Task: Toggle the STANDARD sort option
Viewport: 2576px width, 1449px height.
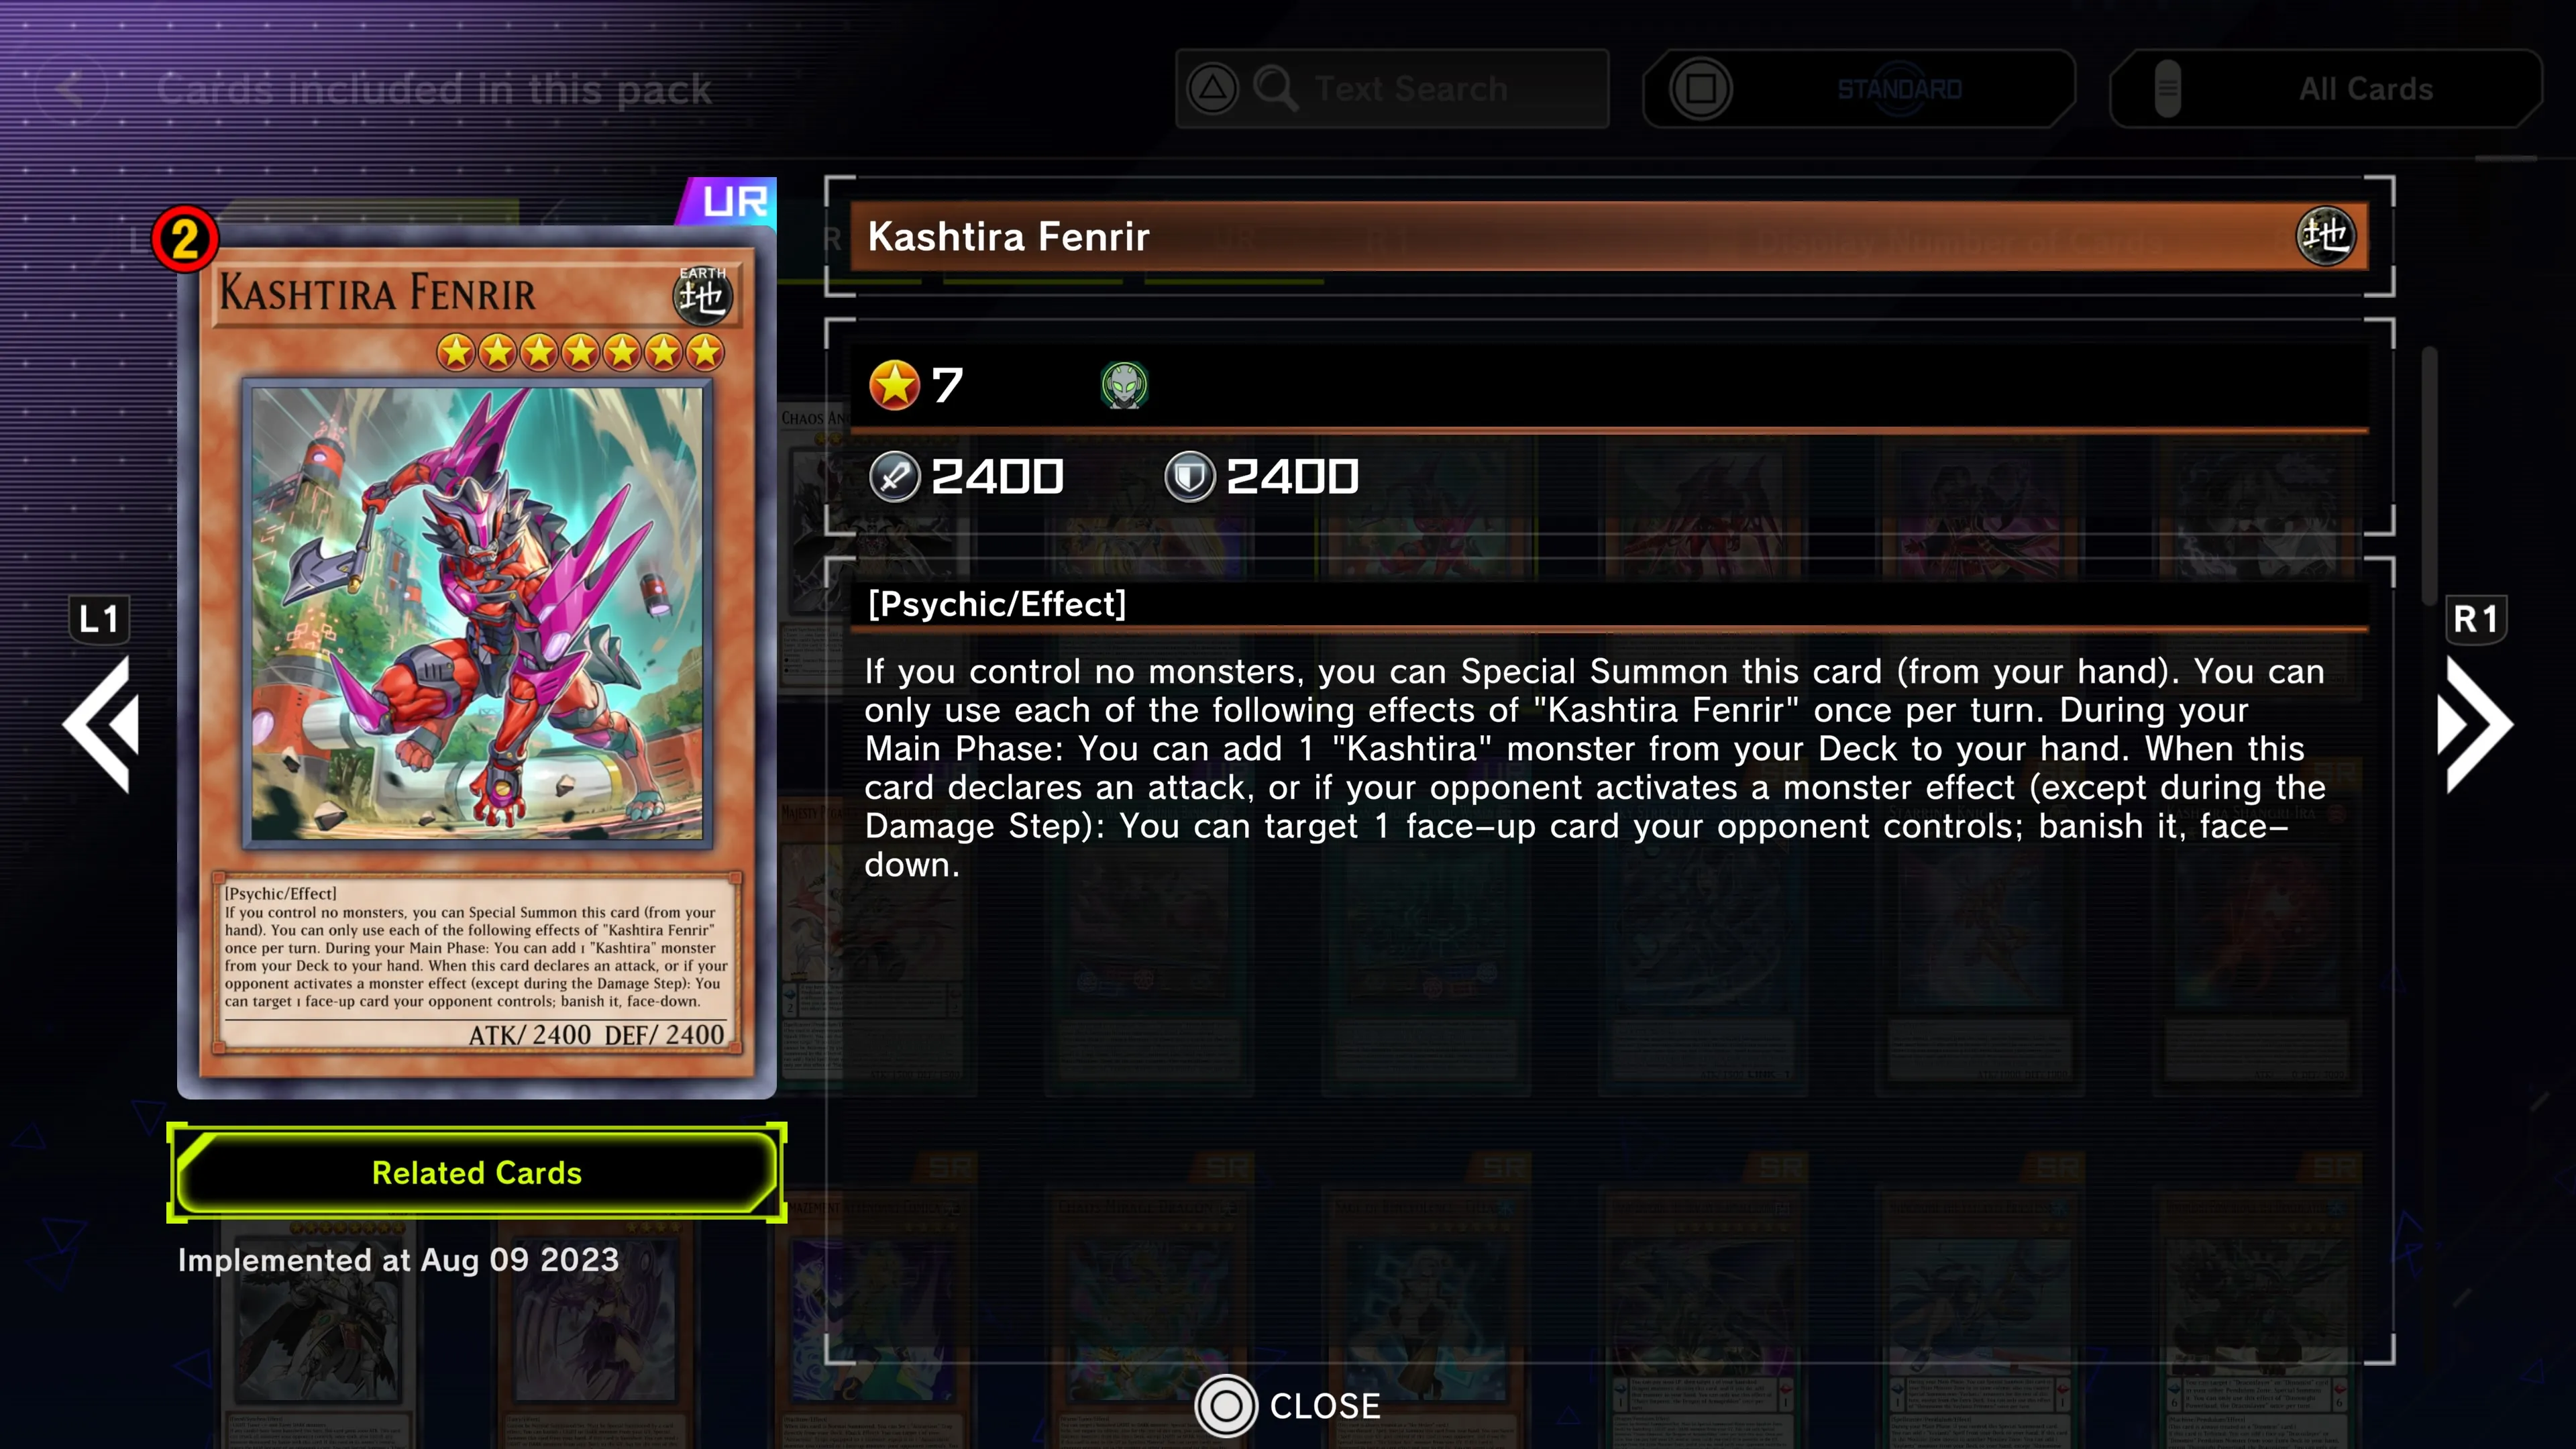Action: (x=1858, y=89)
